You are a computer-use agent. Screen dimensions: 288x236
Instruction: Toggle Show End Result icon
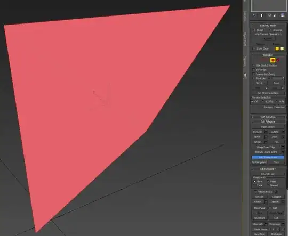coord(262,16)
